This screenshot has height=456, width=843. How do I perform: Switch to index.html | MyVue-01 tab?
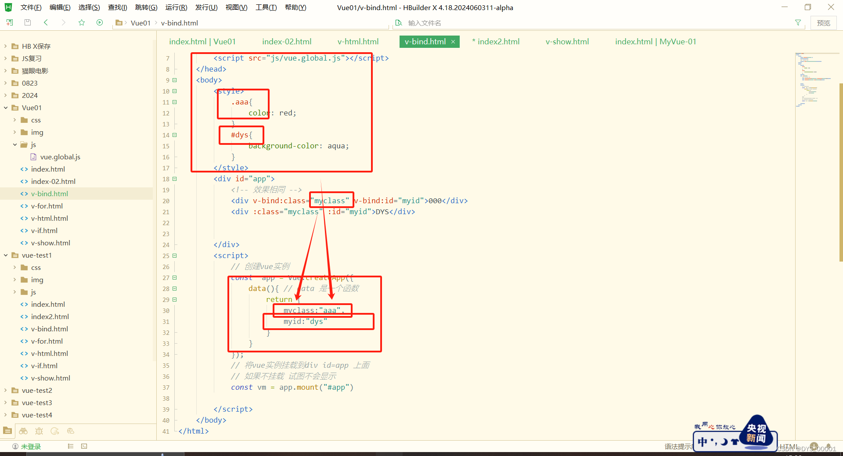pyautogui.click(x=656, y=42)
